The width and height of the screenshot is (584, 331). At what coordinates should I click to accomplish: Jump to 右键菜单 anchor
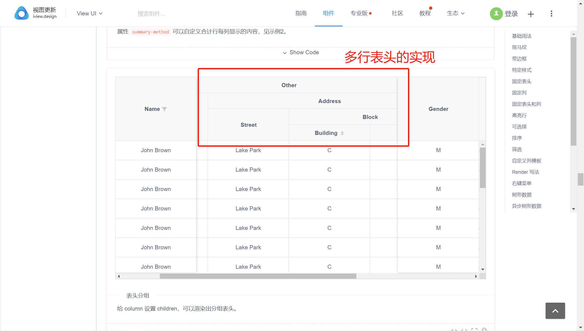point(522,183)
